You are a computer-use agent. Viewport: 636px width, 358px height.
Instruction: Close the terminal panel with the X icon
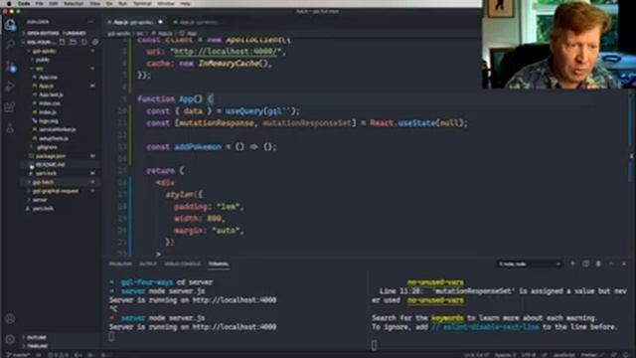[x=624, y=264]
